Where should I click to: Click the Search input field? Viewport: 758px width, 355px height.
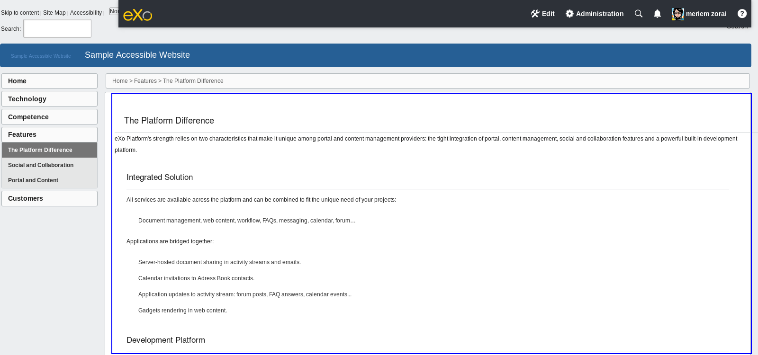[57, 28]
